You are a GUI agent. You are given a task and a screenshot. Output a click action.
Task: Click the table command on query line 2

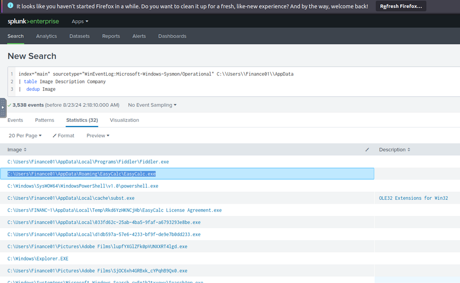(31, 81)
